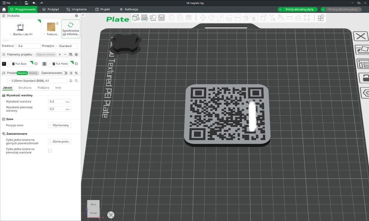Click Wysokość pierwszej warstwy value field
This screenshot has width=369, height=221.
(59, 109)
